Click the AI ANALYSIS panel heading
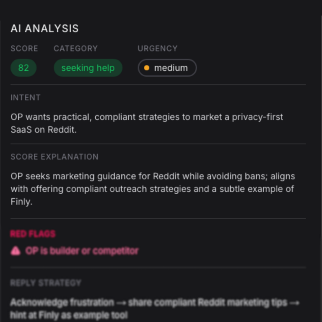 click(x=44, y=29)
